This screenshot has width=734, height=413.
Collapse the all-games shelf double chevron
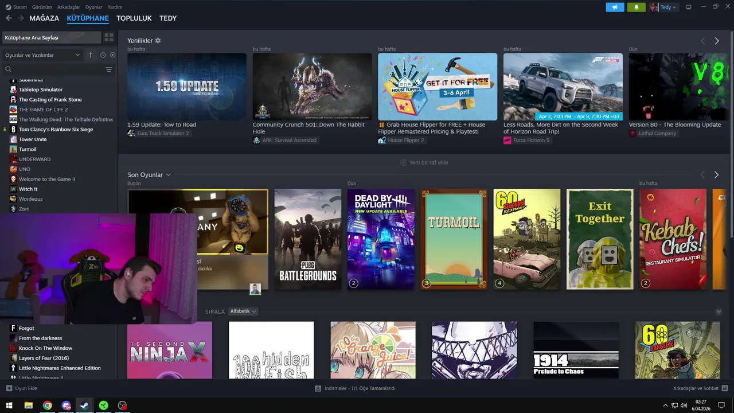click(719, 311)
